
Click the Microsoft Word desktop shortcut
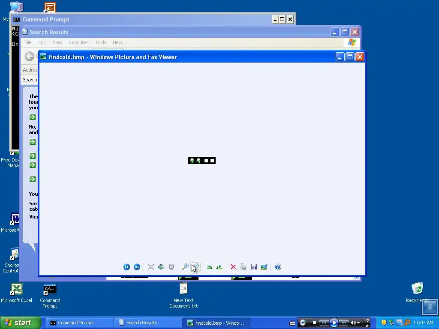click(x=11, y=222)
